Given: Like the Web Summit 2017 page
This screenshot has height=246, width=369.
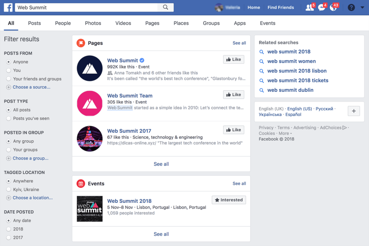Looking at the screenshot, I should tap(234, 130).
